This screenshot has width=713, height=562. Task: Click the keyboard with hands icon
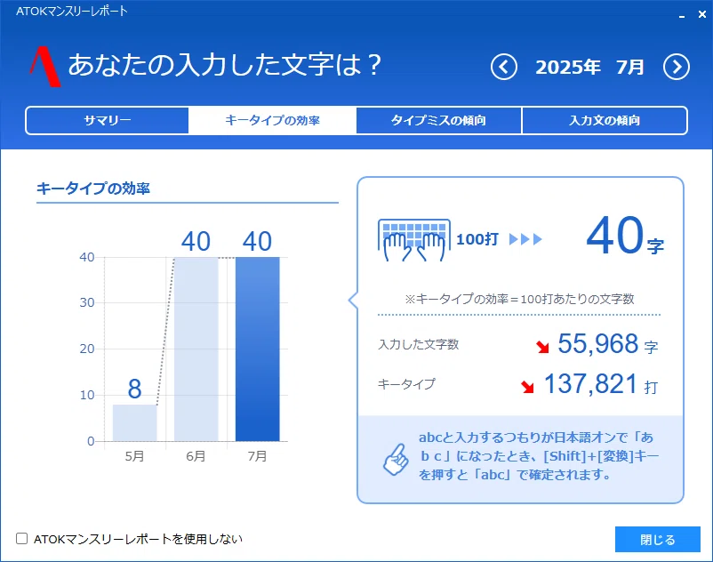[x=413, y=239]
